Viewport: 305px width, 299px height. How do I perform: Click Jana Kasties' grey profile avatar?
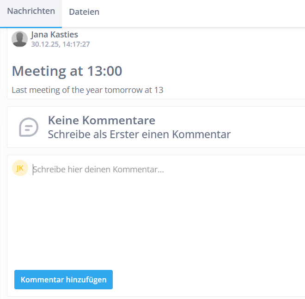[19, 39]
